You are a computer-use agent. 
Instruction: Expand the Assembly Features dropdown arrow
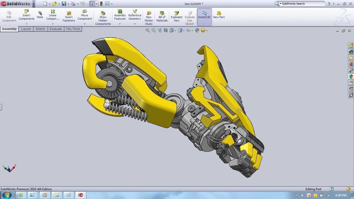coord(120,24)
